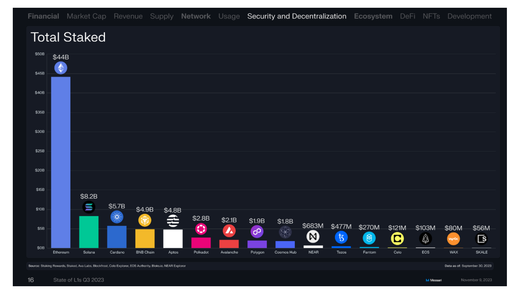
Task: Click the Avalanche red logo icon
Action: click(229, 231)
